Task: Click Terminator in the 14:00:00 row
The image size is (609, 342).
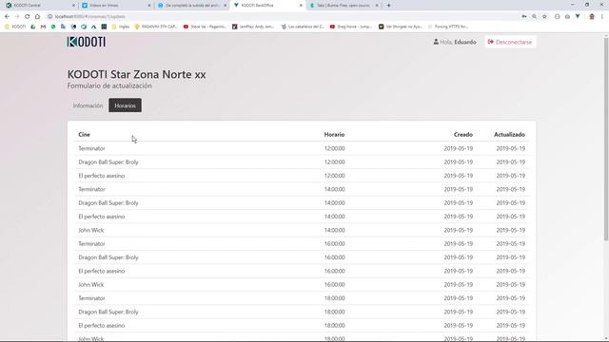Action: [91, 189]
